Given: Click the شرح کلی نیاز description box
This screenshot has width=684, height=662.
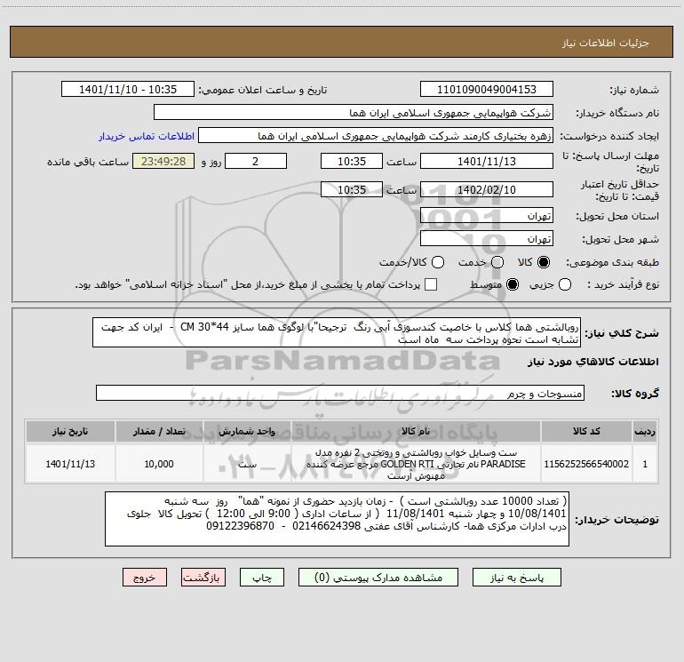Looking at the screenshot, I should coord(337,332).
